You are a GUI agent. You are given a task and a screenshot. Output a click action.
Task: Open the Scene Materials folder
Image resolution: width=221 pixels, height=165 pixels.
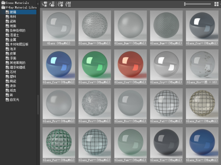tap(15, 3)
